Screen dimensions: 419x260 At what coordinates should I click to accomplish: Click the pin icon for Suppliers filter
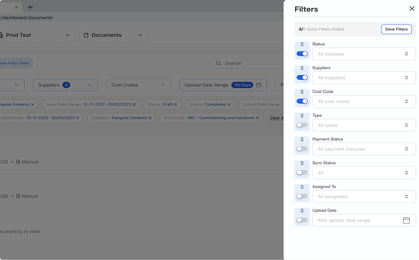(302, 68)
